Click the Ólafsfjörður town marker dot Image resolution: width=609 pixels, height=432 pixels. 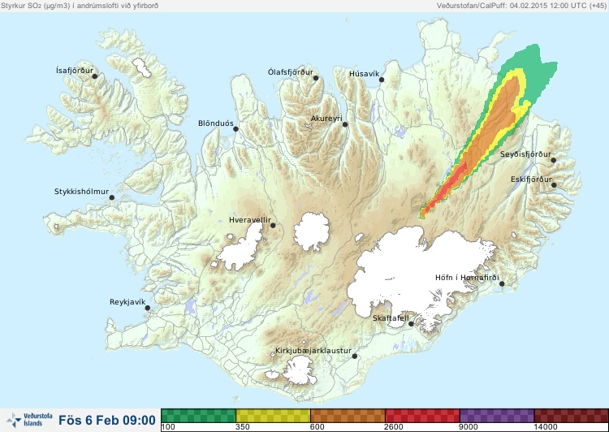316,78
